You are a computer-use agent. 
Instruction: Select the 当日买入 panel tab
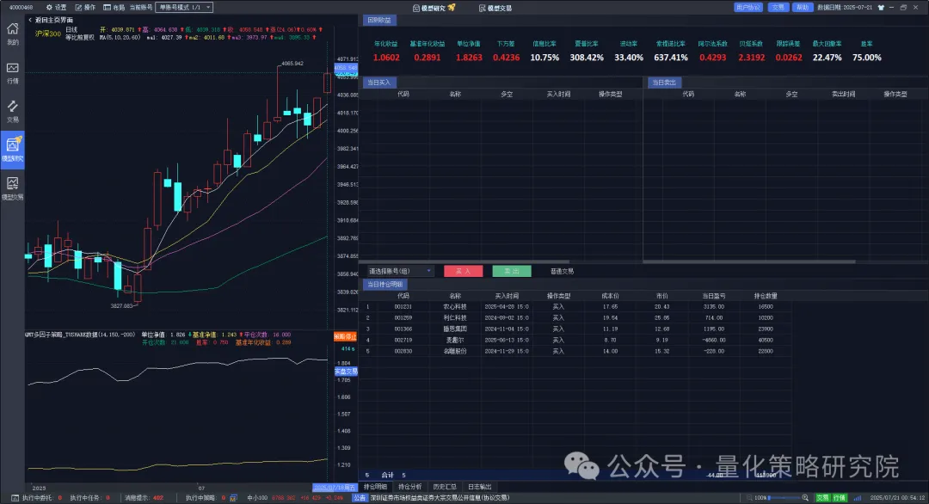(379, 83)
